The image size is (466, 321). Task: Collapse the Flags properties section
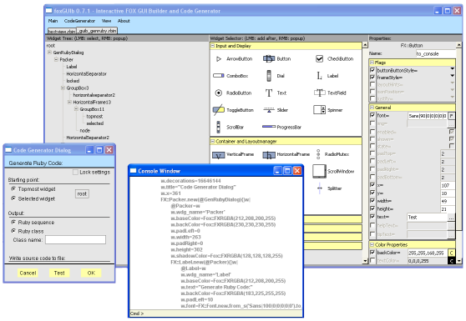pos(372,63)
